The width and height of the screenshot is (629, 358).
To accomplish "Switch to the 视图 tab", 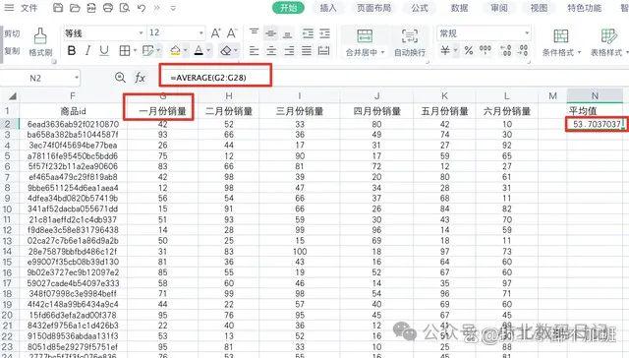I will [x=539, y=8].
